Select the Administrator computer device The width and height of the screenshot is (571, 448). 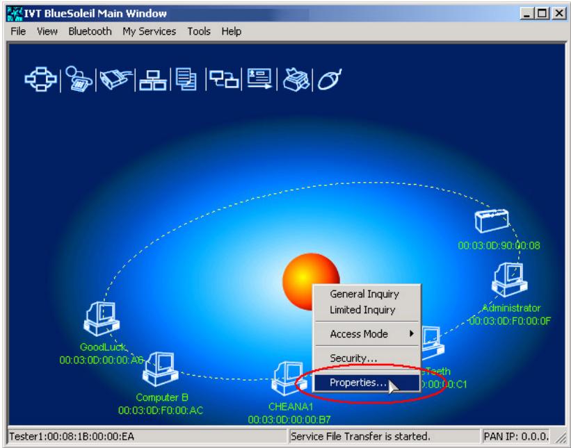[x=510, y=279]
